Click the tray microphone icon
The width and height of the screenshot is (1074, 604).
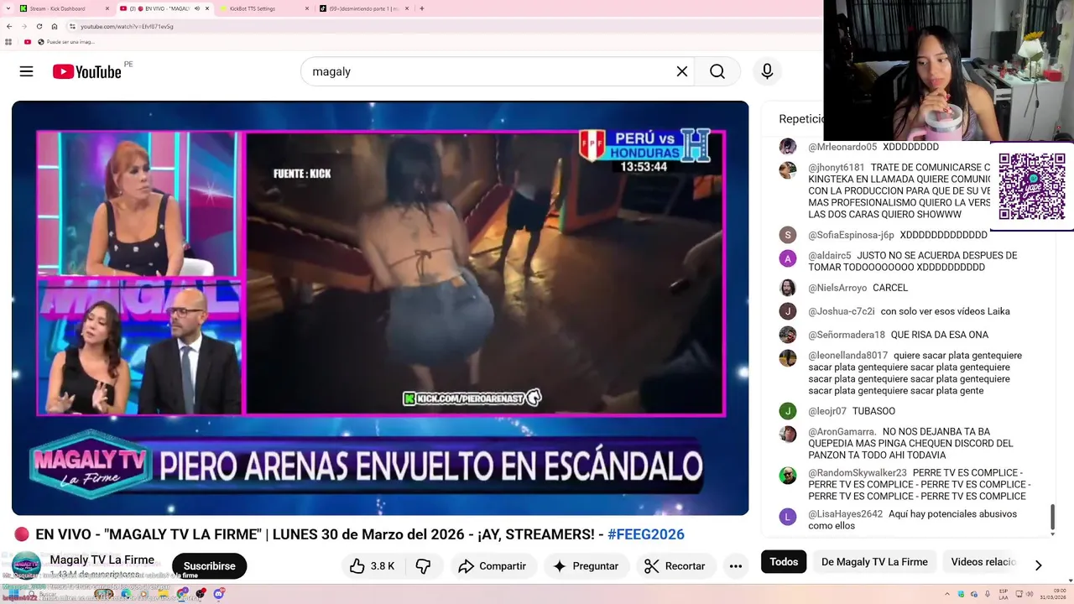click(988, 594)
